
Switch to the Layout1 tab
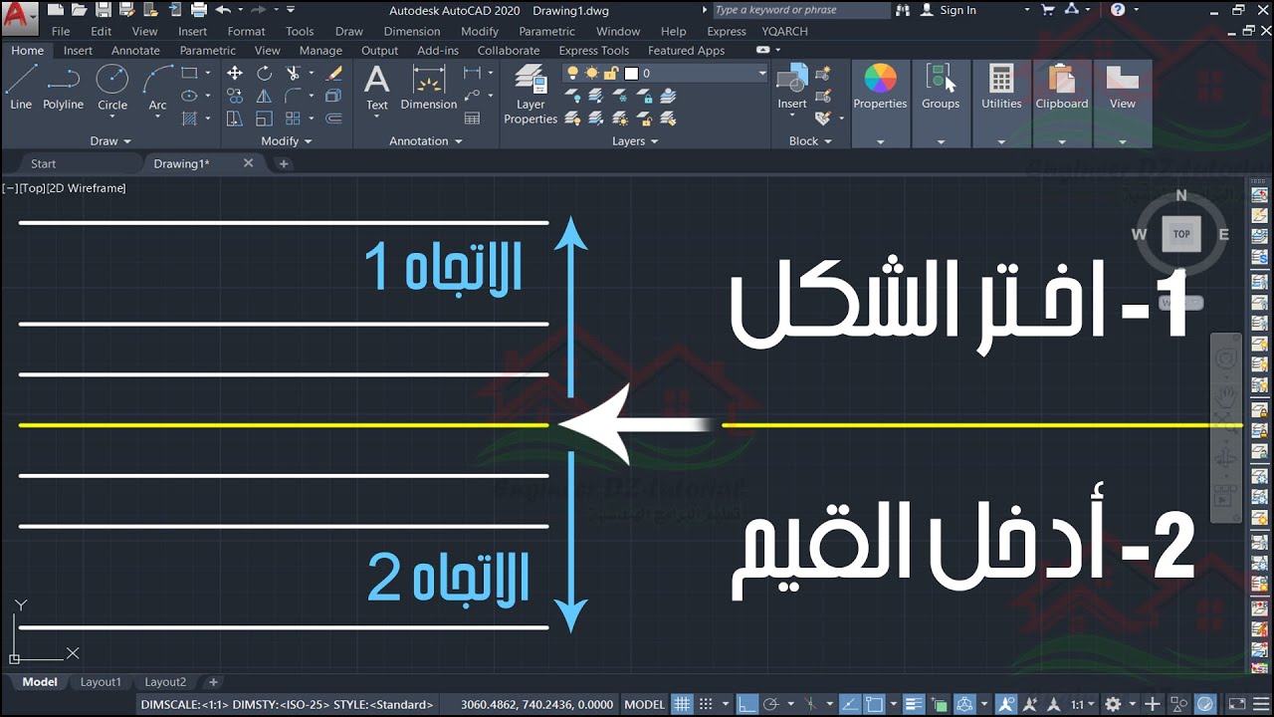tap(101, 682)
